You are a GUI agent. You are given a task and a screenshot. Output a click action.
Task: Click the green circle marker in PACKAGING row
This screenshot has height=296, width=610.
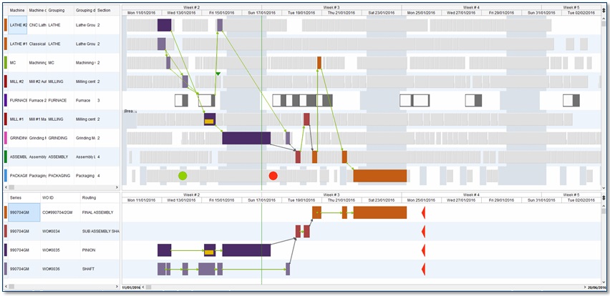point(183,176)
